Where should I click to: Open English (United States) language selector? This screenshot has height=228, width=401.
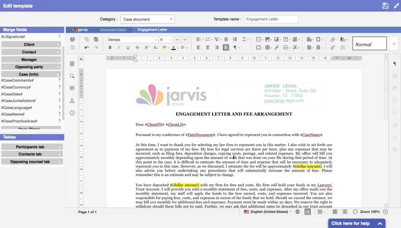(x=268, y=212)
